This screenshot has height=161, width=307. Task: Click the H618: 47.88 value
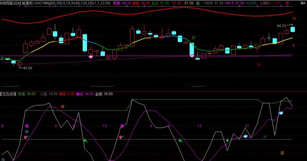pos(234,3)
